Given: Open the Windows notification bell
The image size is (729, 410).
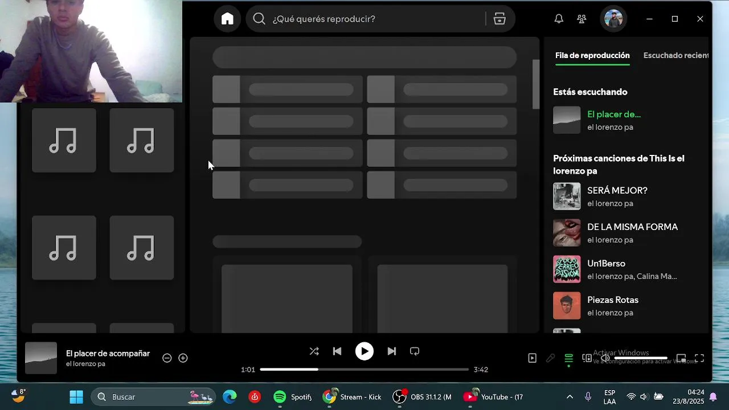Looking at the screenshot, I should (x=713, y=397).
